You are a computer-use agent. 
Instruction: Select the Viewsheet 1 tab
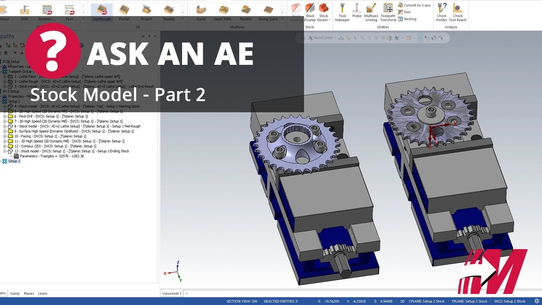pos(171,293)
